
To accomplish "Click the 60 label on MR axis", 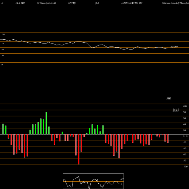I will pos(184,118).
